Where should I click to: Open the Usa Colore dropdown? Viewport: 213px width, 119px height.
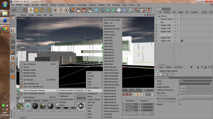coord(195,93)
